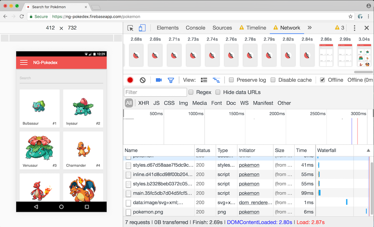Screen dimensions: 374x227
Task: Click browser back arrow
Action: coord(5,17)
